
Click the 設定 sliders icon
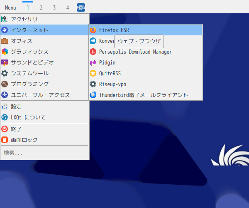5,106
